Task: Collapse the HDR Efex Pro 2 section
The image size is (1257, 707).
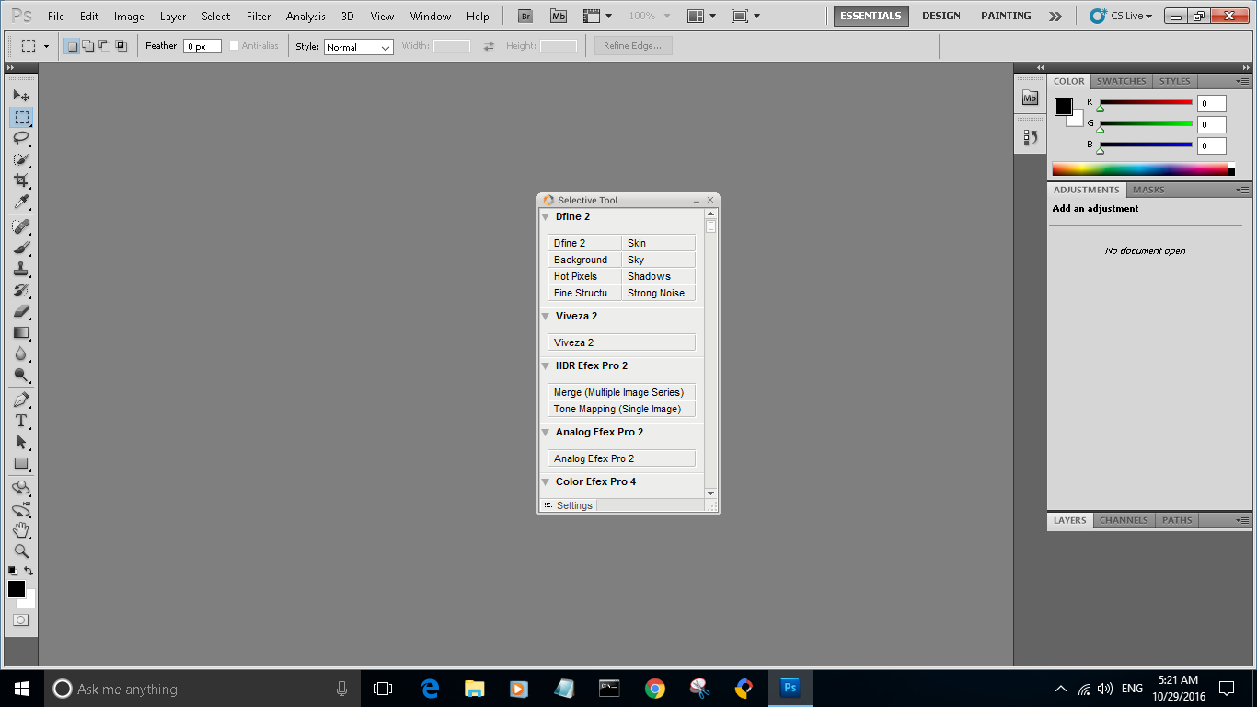Action: [546, 366]
